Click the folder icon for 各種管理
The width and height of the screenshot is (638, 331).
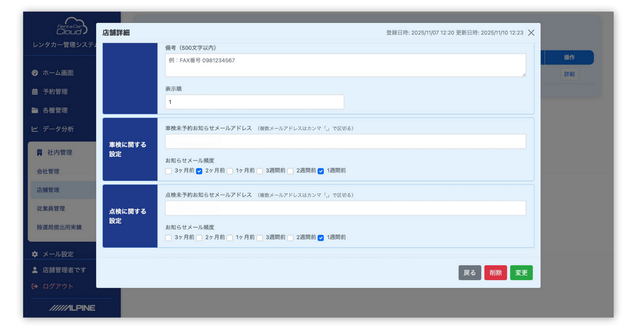pyautogui.click(x=35, y=111)
